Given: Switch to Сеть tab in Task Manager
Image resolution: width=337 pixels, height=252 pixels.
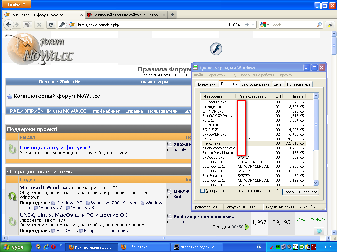Looking at the screenshot, I should click(278, 84).
